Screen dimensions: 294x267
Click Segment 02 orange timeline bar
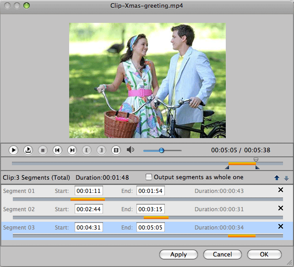tap(156, 218)
